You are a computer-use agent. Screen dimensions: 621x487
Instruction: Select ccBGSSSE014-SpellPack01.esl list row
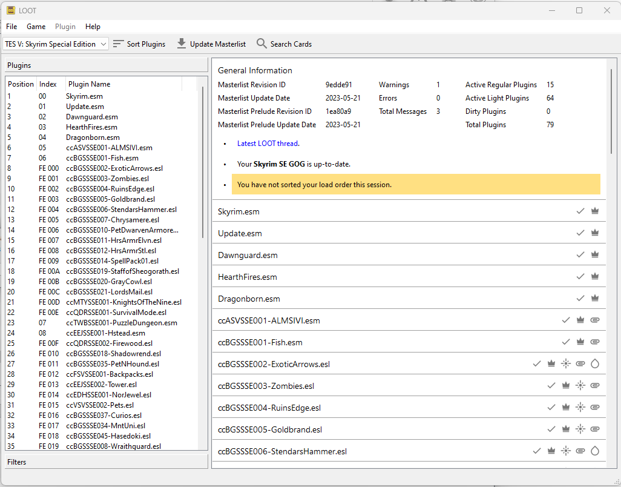(102, 261)
